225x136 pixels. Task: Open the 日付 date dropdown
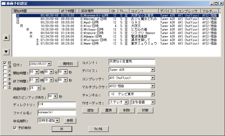(49, 64)
